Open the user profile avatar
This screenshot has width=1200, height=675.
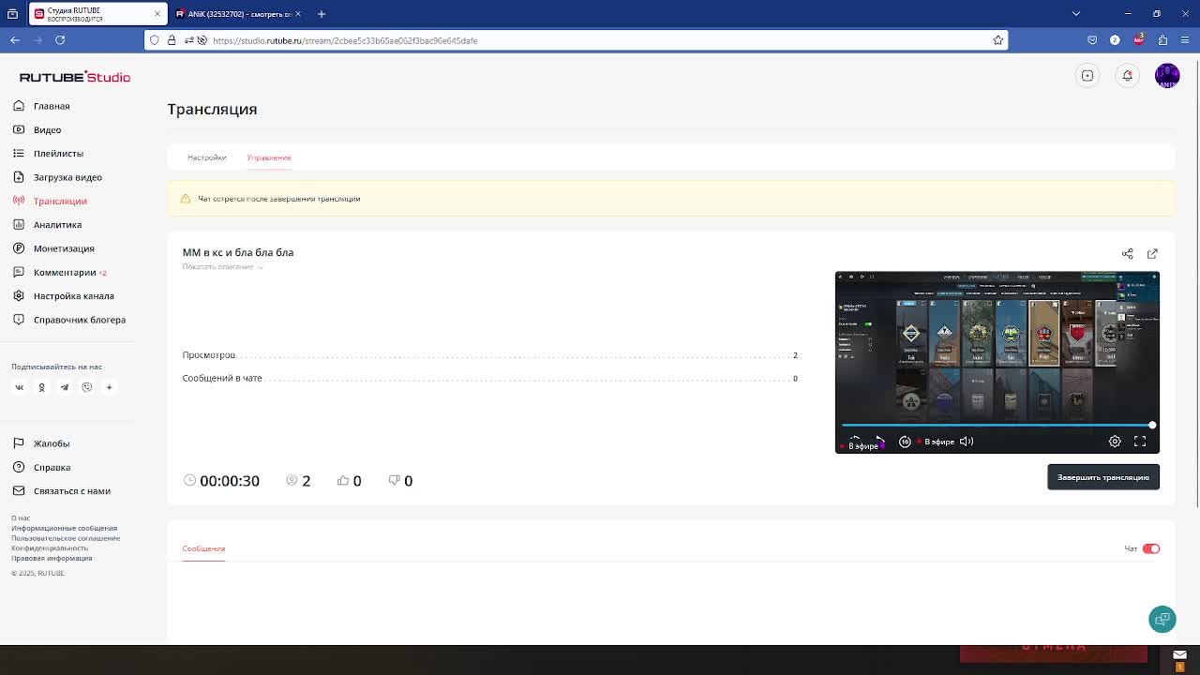click(x=1167, y=76)
